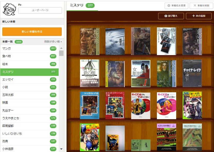The height and width of the screenshot is (152, 214).
Task: Click the 新しい本棚 section heading
Action: click(9, 22)
